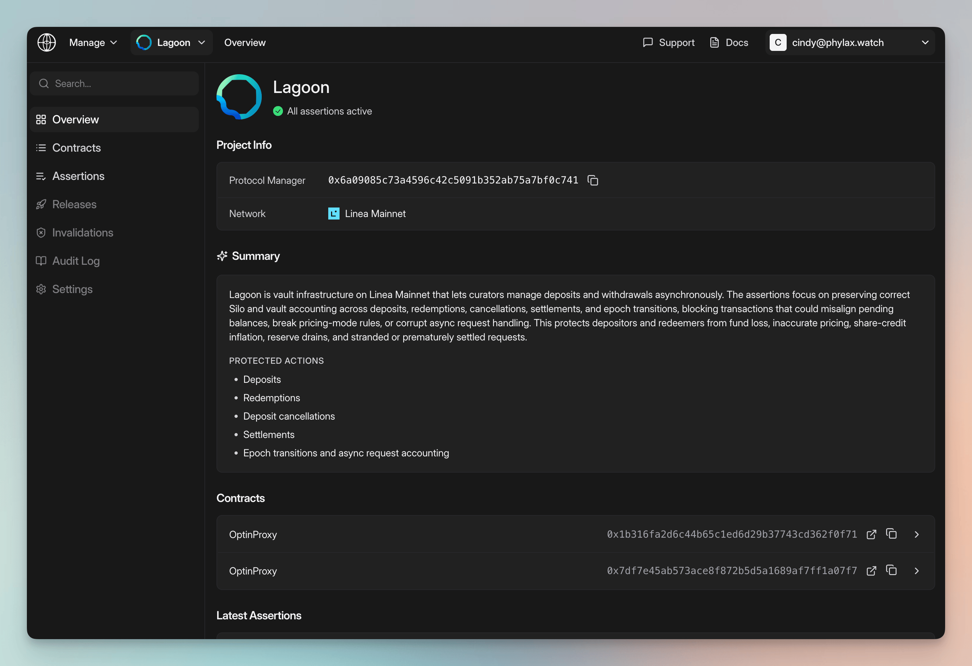Viewport: 972px width, 666px height.
Task: Open Audit Log in the sidebar
Action: pyautogui.click(x=114, y=261)
